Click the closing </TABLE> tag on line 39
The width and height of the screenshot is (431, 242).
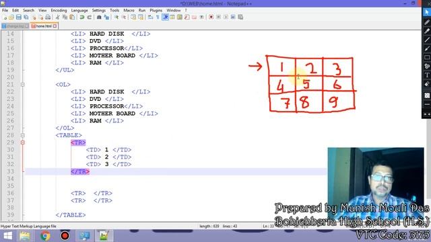pos(71,215)
